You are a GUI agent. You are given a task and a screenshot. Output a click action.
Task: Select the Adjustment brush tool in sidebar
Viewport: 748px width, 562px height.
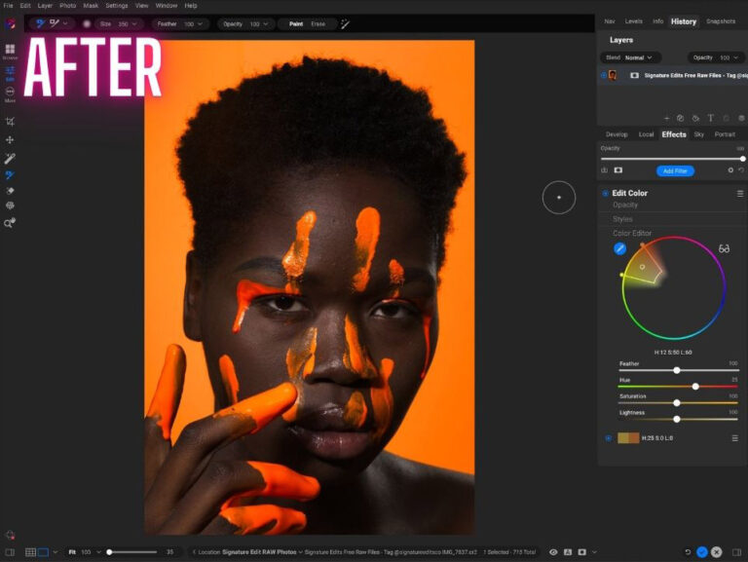point(10,158)
